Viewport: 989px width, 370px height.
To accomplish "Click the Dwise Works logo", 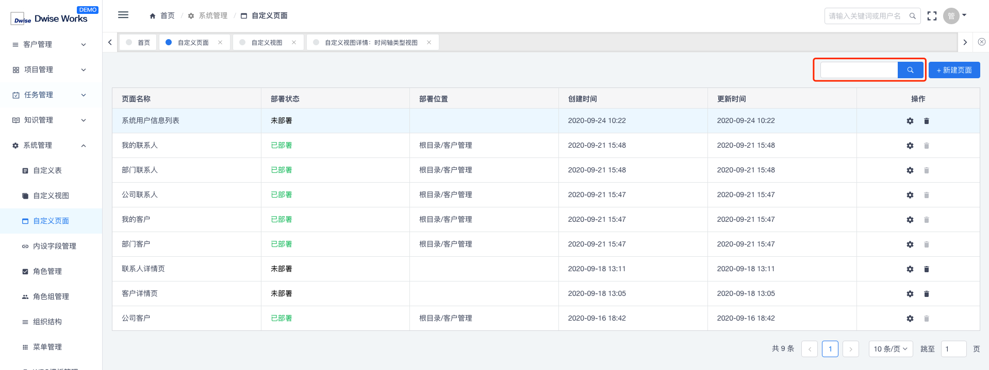I will (49, 19).
